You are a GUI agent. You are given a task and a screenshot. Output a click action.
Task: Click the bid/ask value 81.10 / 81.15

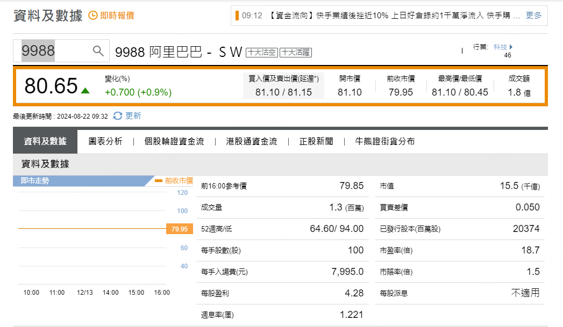tap(284, 92)
